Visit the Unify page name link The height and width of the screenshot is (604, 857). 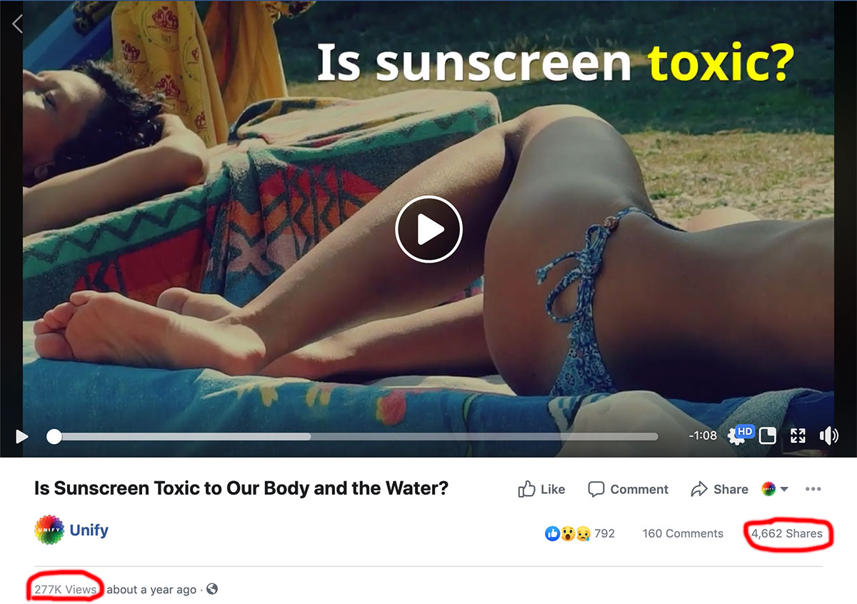(89, 530)
